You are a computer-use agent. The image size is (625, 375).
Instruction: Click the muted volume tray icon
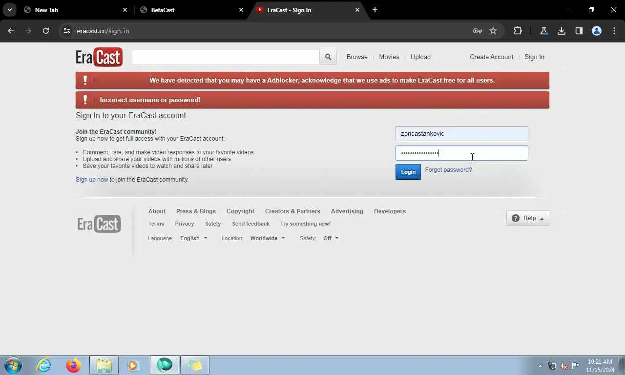(564, 366)
